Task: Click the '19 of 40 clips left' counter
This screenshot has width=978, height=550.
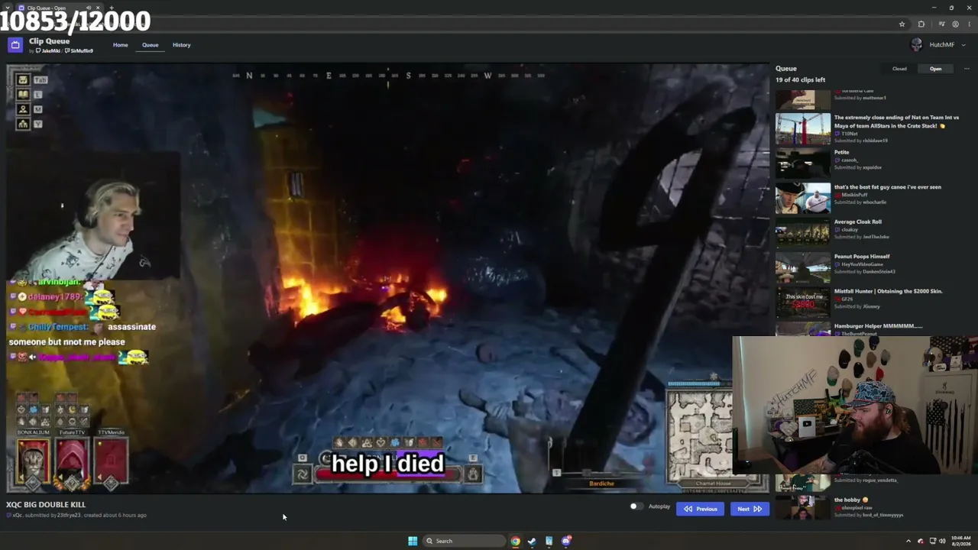Action: point(801,79)
